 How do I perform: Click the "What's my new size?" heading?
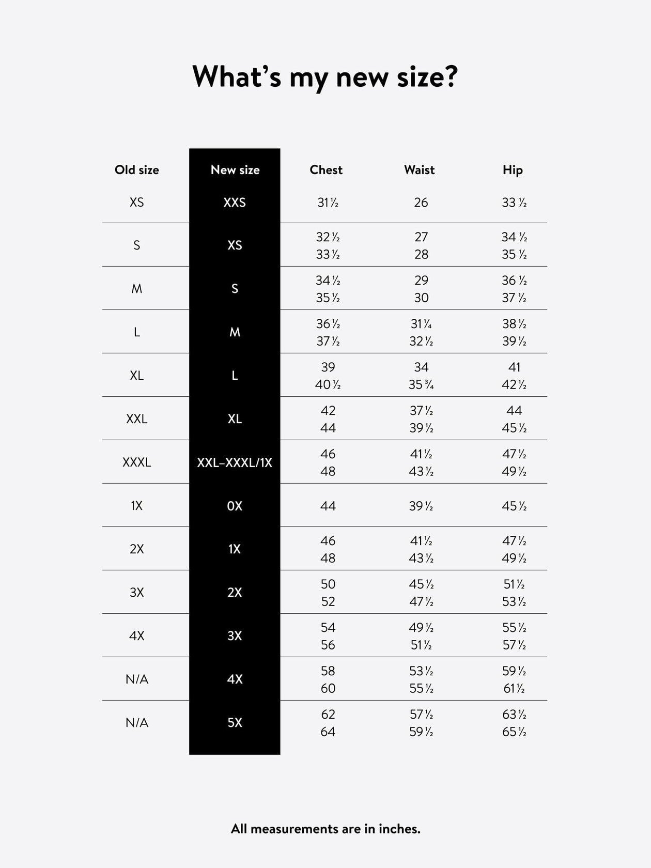[x=325, y=77]
